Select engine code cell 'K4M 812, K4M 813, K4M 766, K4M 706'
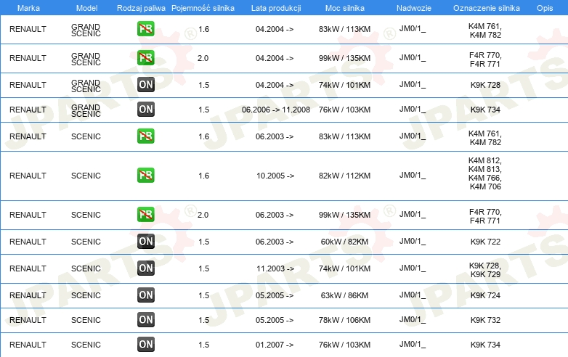Screen dimensions: 568x357 pos(485,173)
